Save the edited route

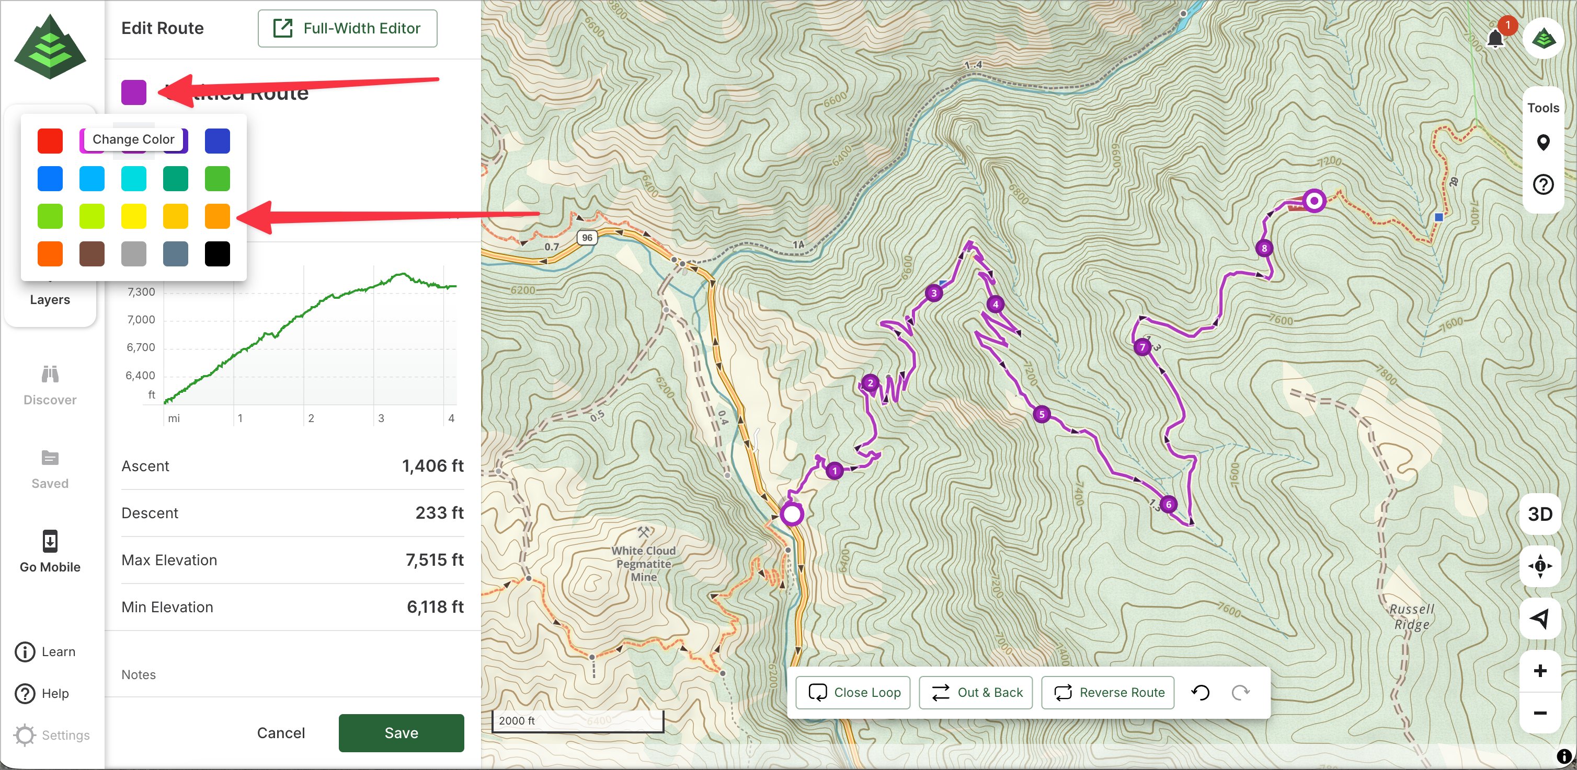pyautogui.click(x=401, y=733)
